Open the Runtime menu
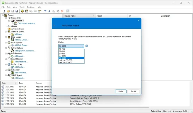The height and width of the screenshot is (113, 193). point(30,7)
